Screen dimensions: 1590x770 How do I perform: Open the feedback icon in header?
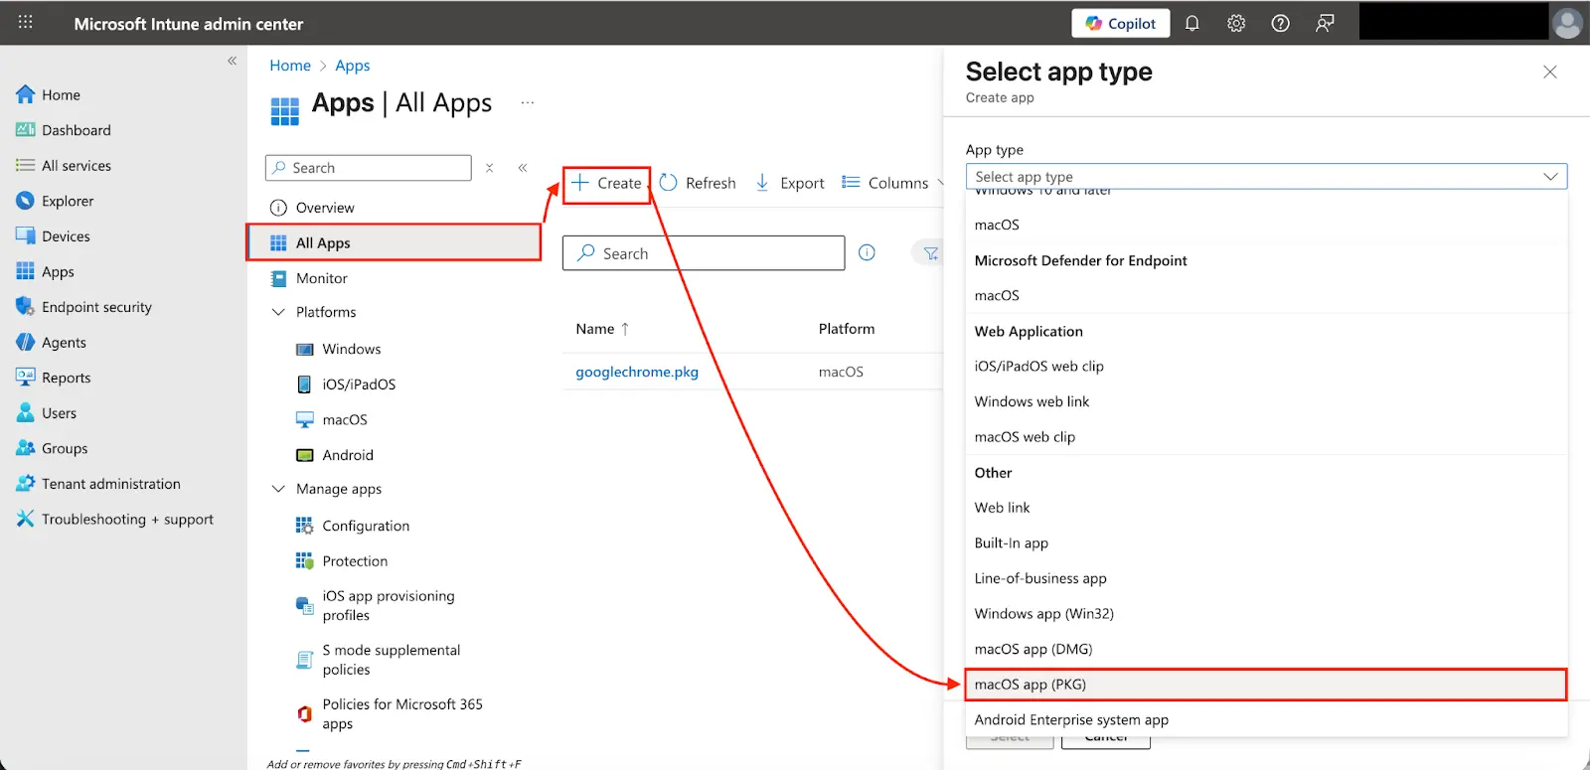[x=1324, y=23]
